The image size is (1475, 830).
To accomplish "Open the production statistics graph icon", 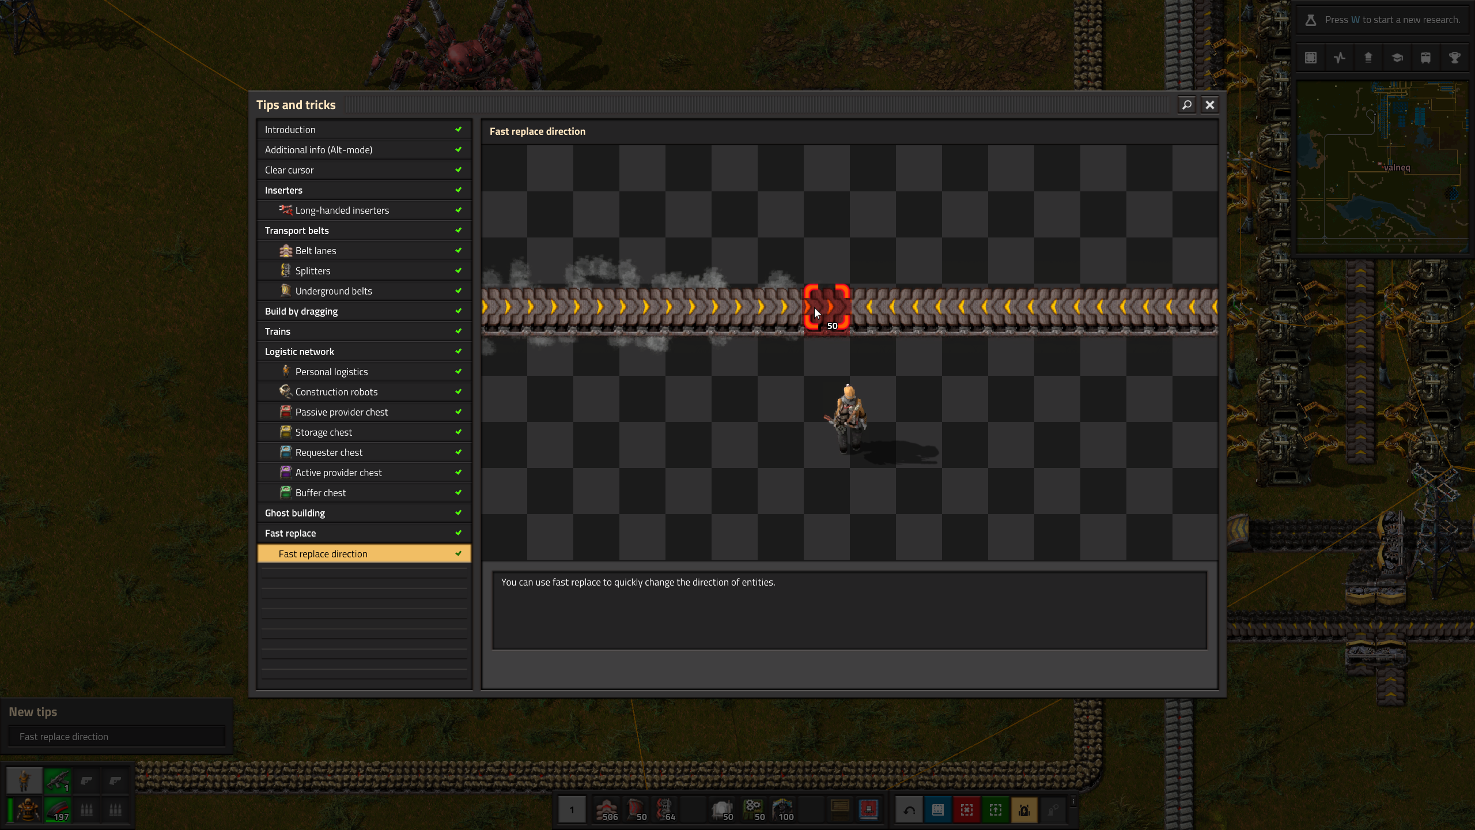I will click(1340, 58).
